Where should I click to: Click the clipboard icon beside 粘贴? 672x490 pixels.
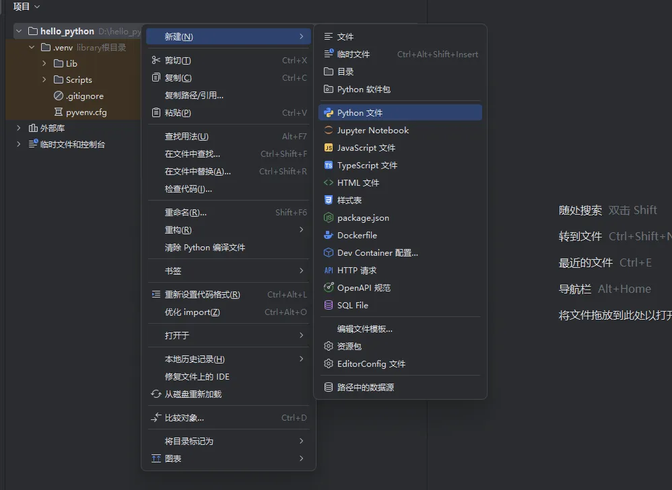(x=156, y=112)
